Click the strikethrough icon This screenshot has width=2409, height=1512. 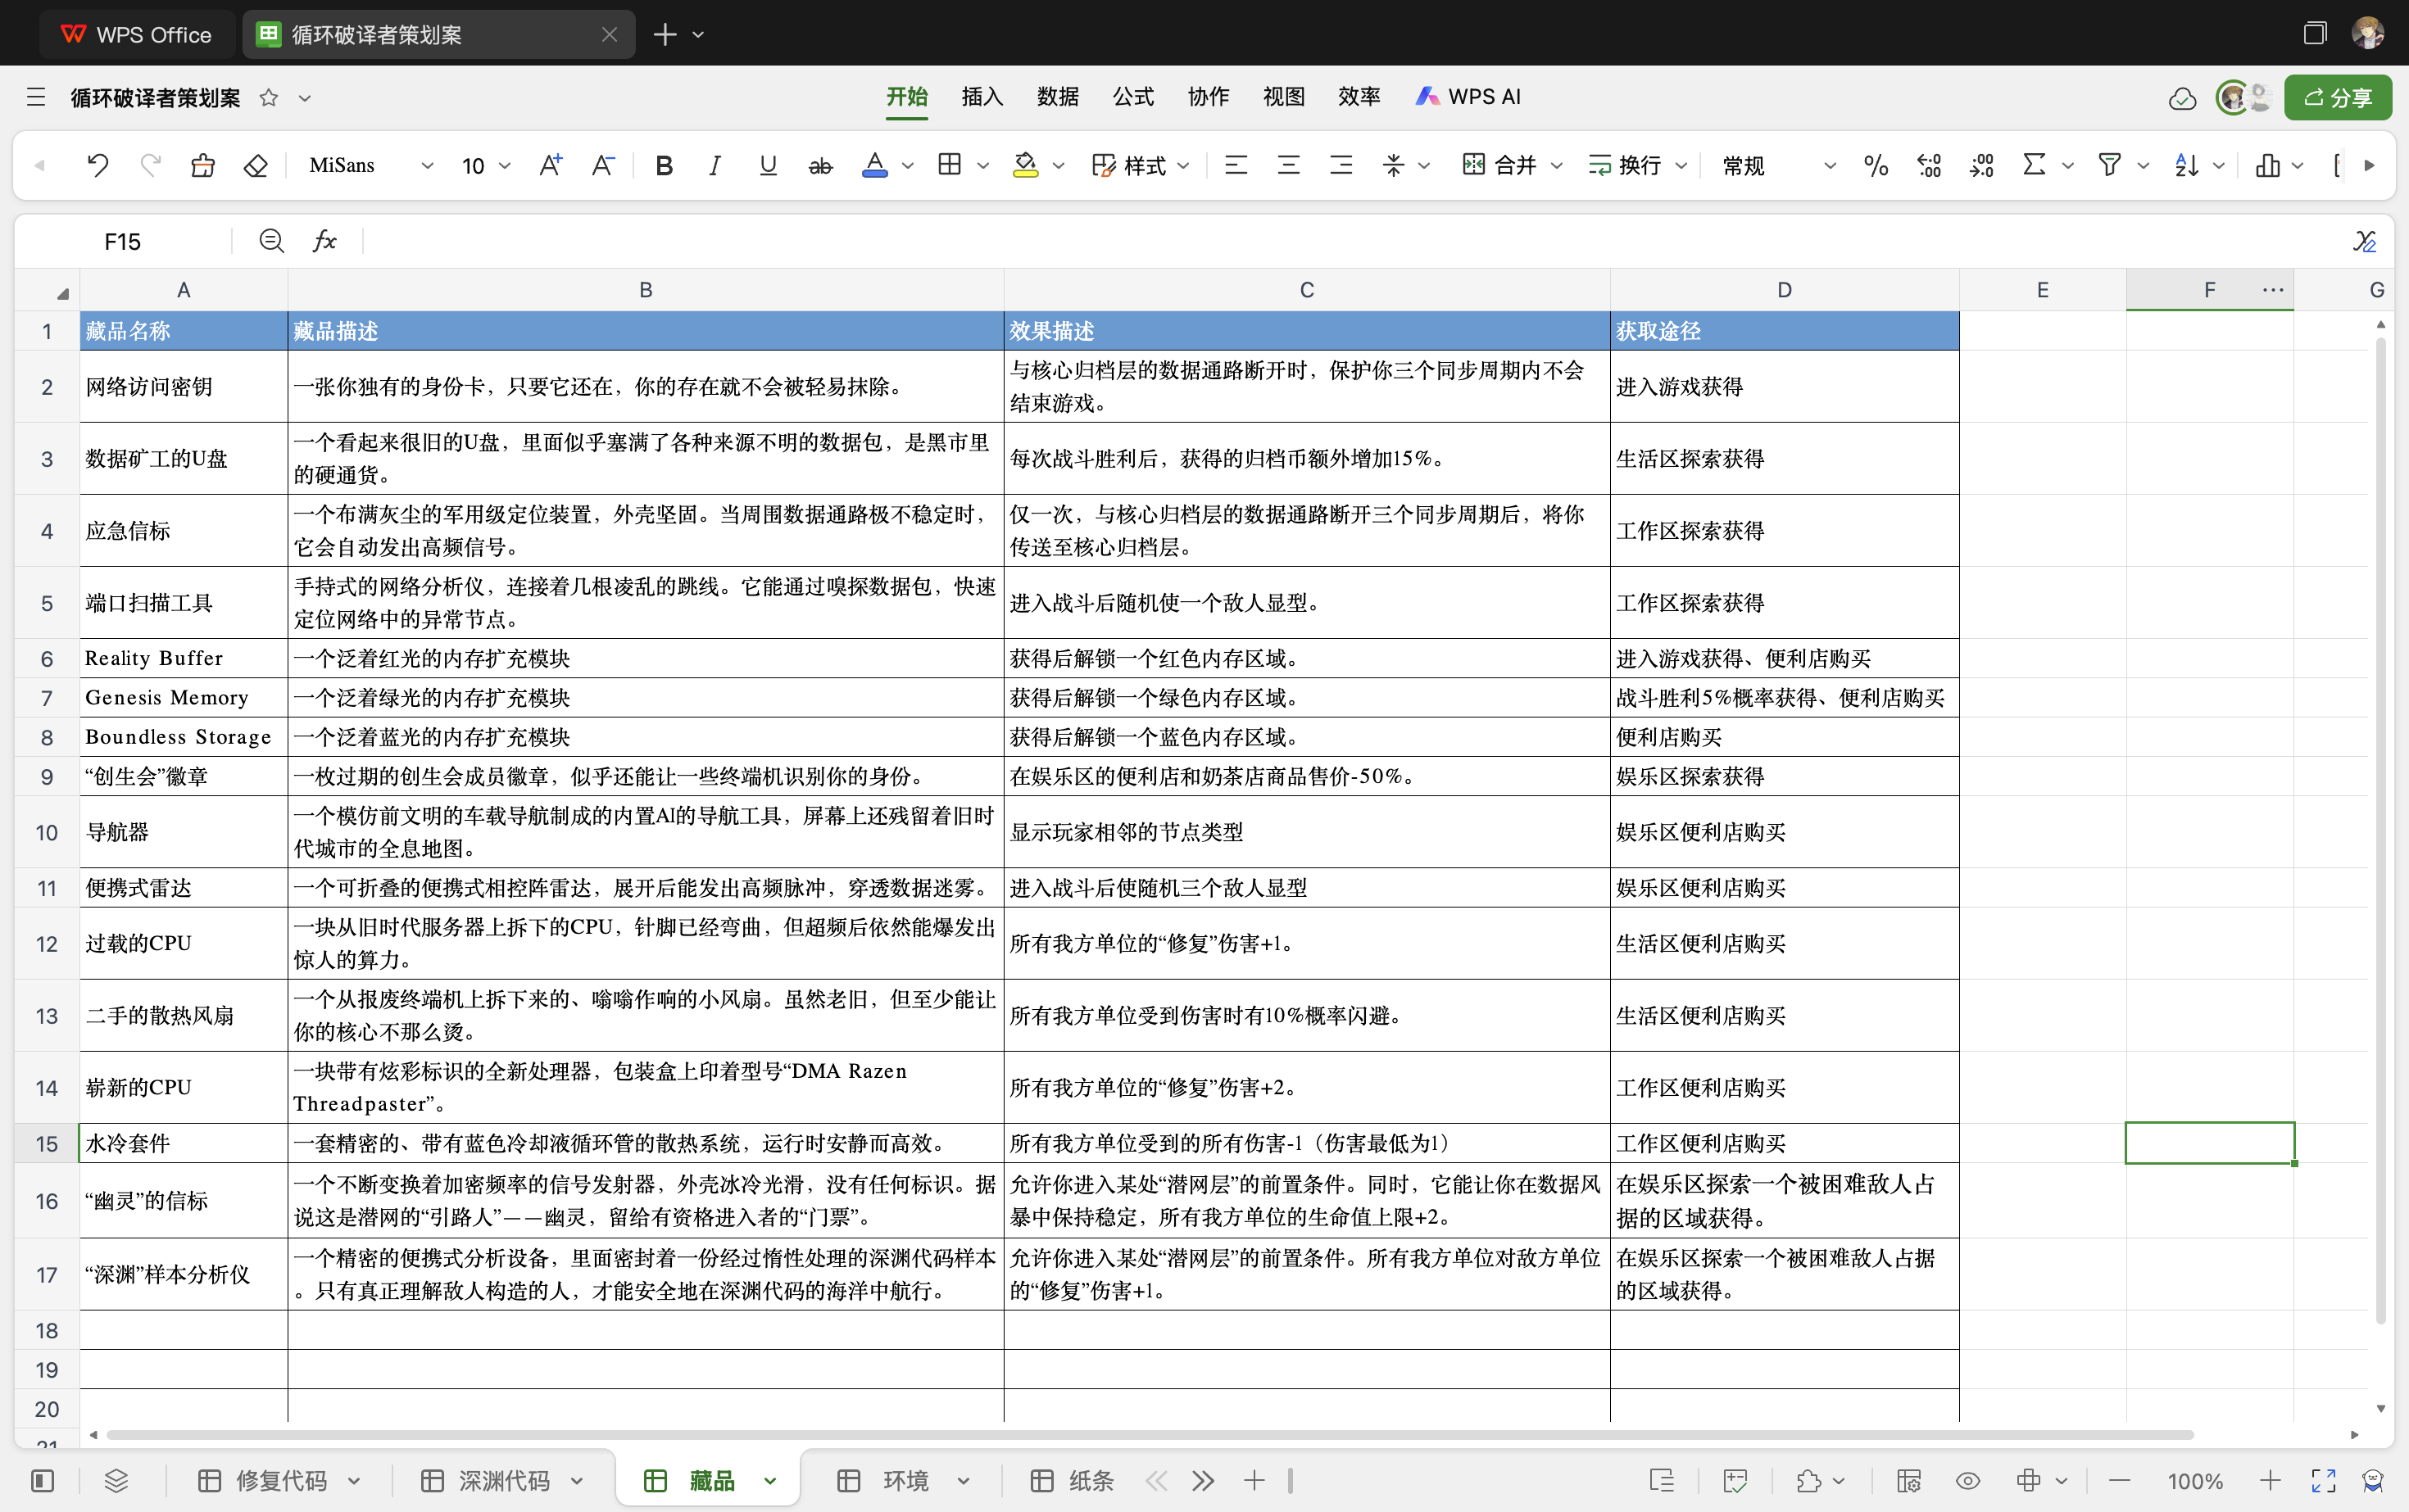click(819, 165)
